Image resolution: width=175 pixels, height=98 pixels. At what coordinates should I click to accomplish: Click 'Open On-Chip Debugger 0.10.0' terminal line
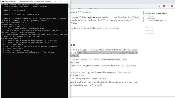(x=13, y=22)
